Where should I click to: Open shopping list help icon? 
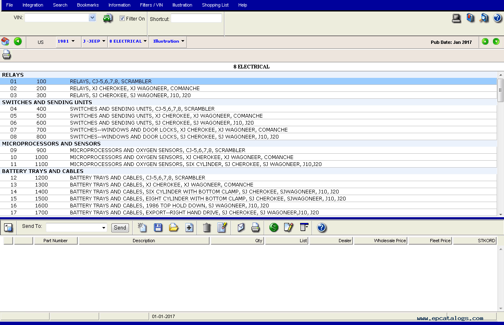[x=321, y=227]
